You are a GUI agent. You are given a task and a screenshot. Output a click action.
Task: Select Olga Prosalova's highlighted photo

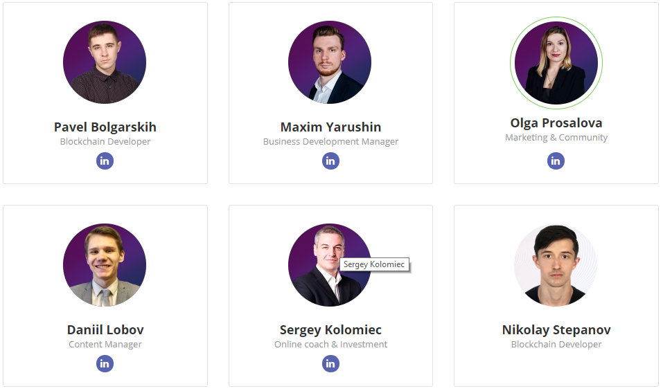click(556, 63)
